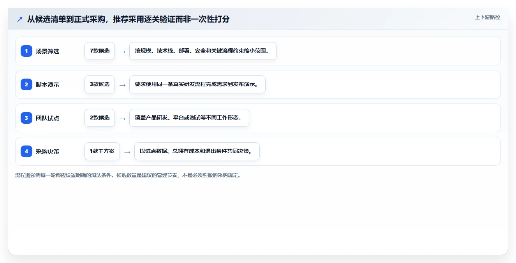Click the description box 覆盖产品研发、平台或测试
This screenshot has width=516, height=263.
point(189,118)
